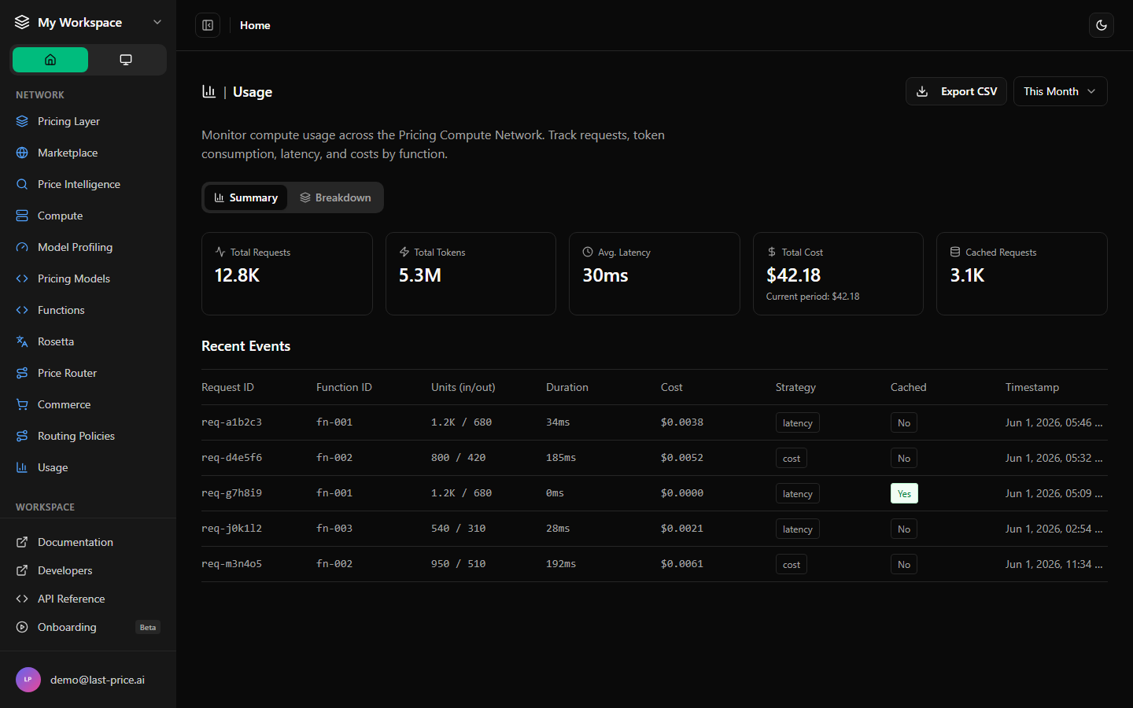Click the Price Router icon
The width and height of the screenshot is (1133, 708).
(22, 373)
